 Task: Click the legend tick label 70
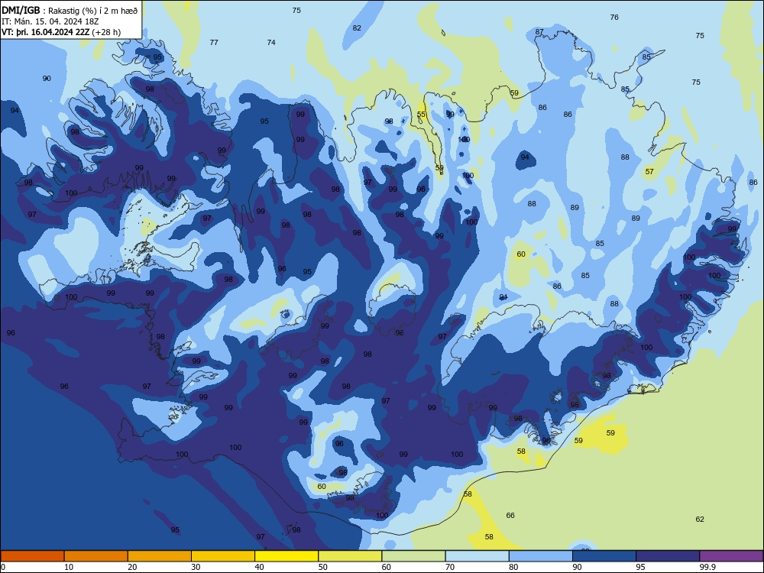click(x=450, y=567)
